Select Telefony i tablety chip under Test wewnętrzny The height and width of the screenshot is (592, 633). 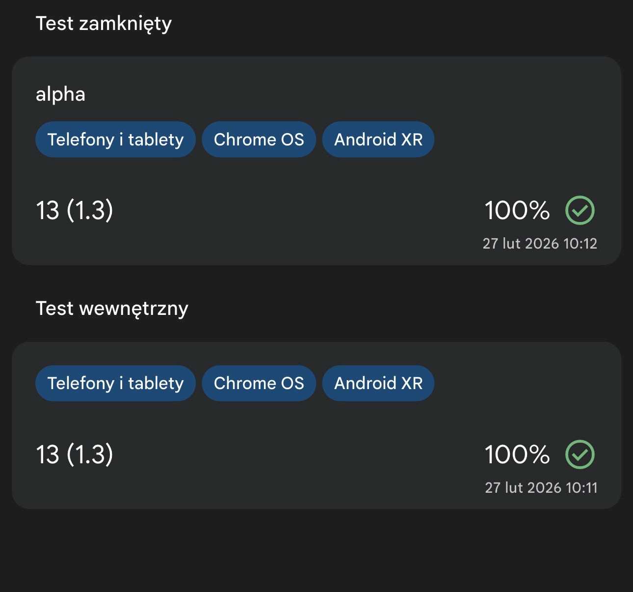point(115,383)
